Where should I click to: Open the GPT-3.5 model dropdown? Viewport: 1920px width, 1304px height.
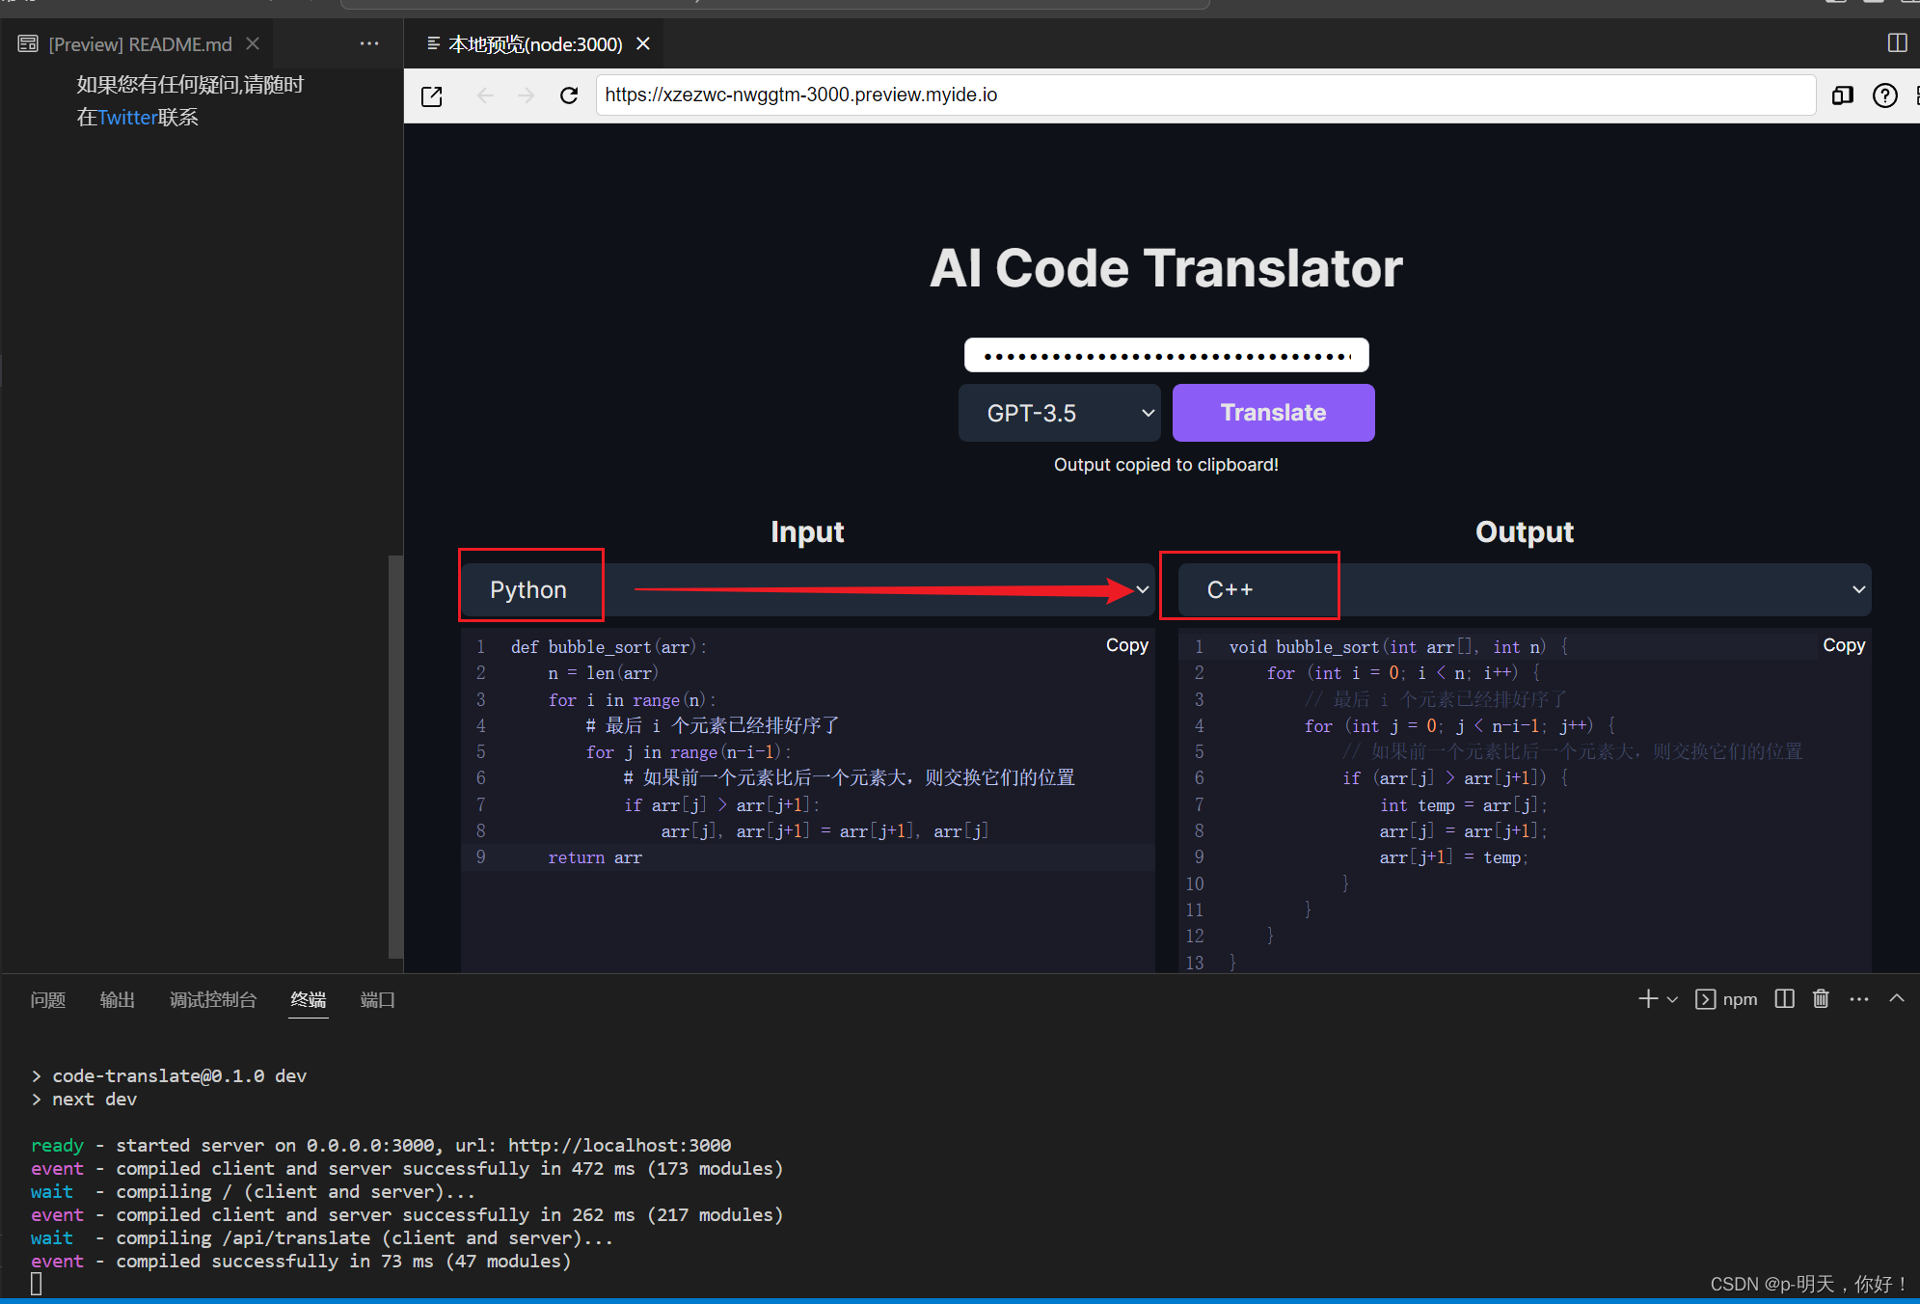coord(1060,413)
